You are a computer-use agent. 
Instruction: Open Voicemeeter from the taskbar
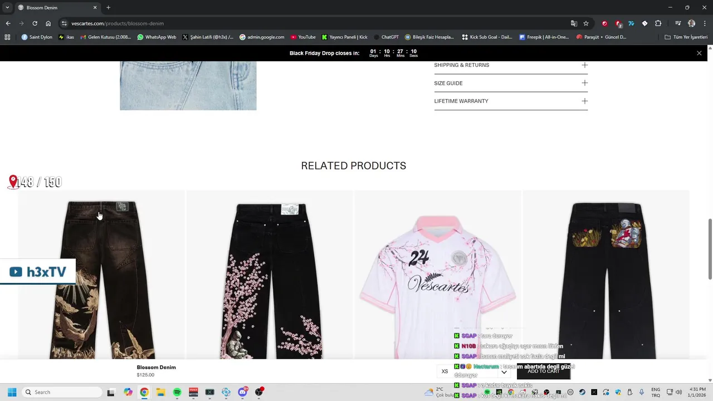tap(193, 392)
